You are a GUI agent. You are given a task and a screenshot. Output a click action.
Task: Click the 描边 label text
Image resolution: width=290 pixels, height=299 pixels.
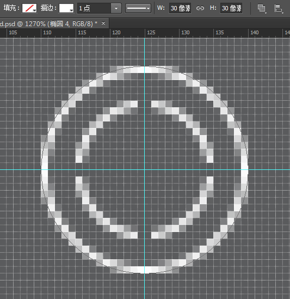[46, 8]
